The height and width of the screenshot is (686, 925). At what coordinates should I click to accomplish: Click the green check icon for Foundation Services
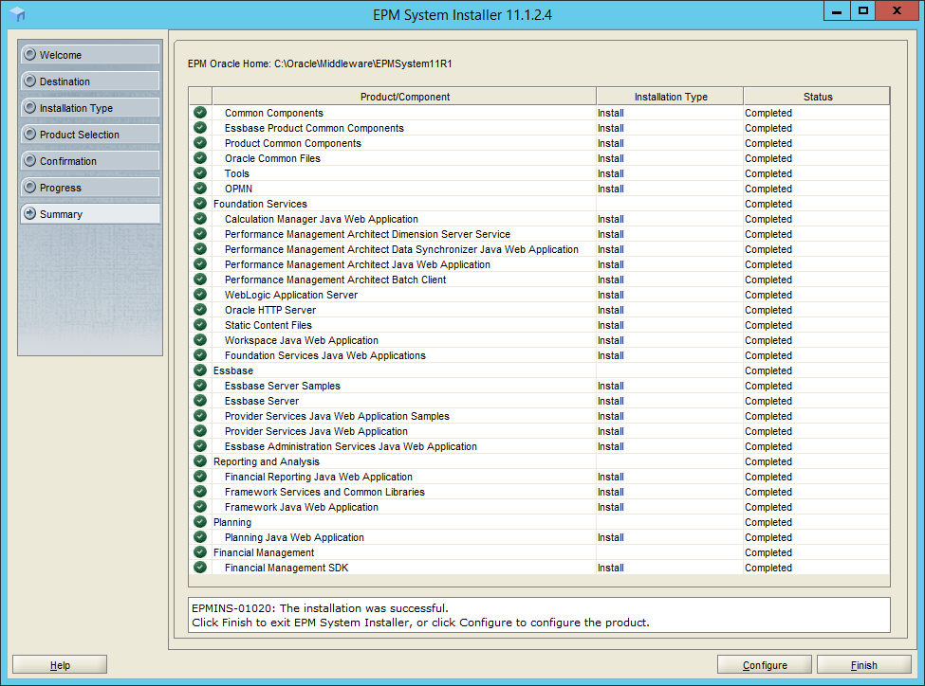tap(200, 204)
